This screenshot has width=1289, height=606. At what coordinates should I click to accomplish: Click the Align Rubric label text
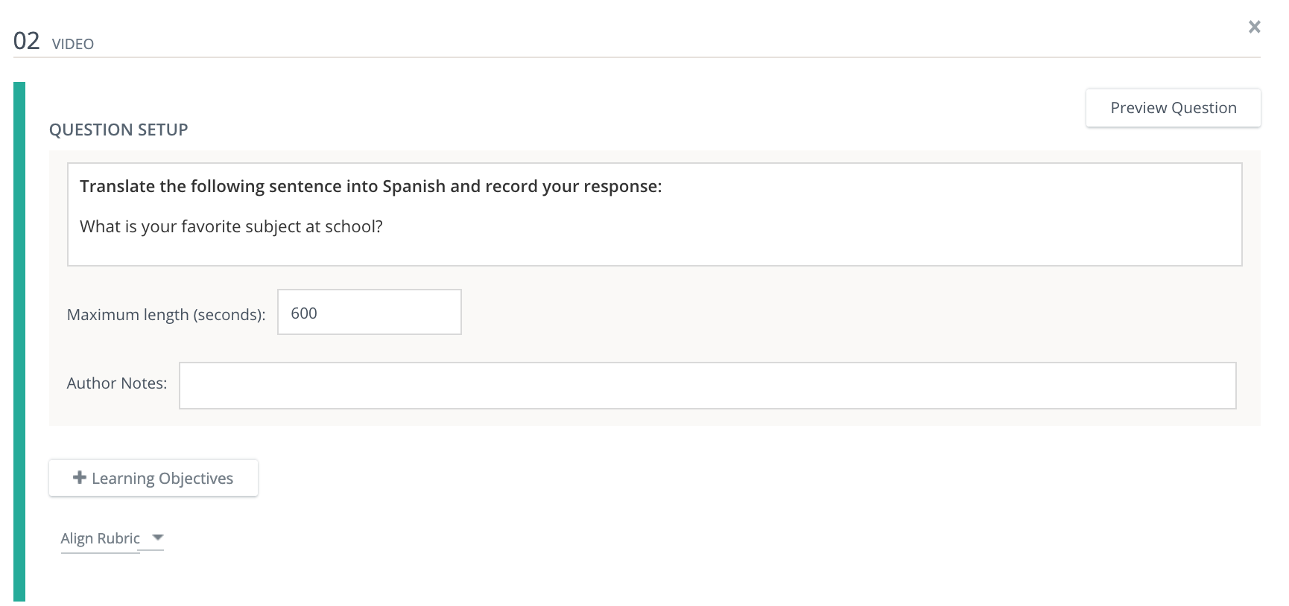100,538
